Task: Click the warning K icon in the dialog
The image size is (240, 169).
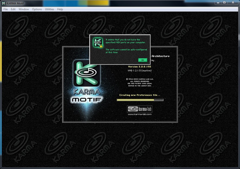Action: click(x=98, y=43)
